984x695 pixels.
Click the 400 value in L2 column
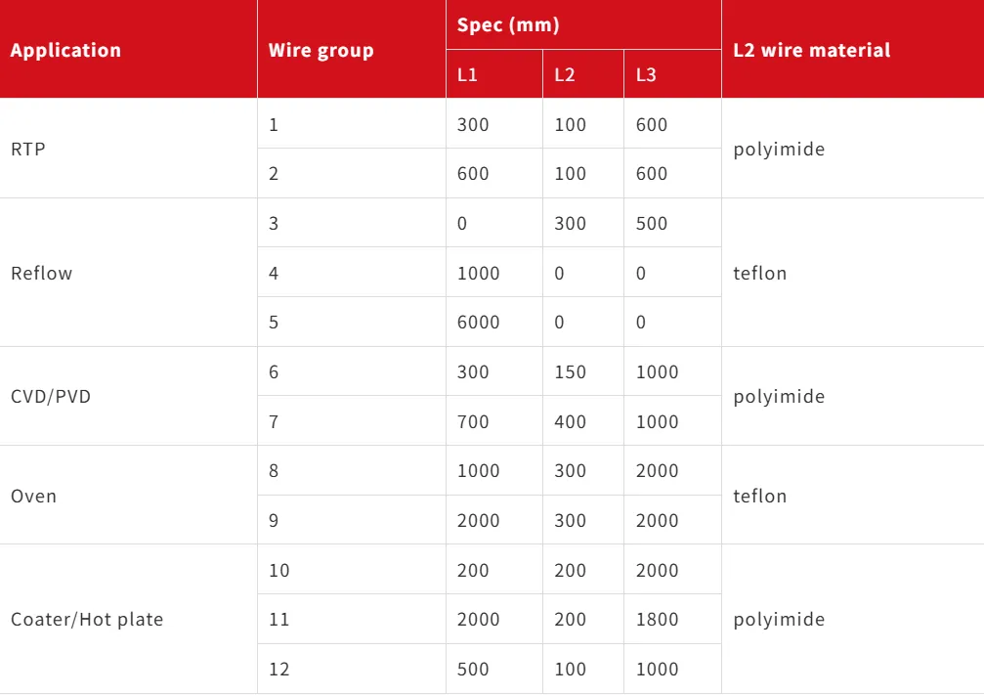click(570, 422)
